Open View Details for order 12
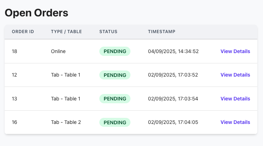263x146 pixels. click(235, 75)
